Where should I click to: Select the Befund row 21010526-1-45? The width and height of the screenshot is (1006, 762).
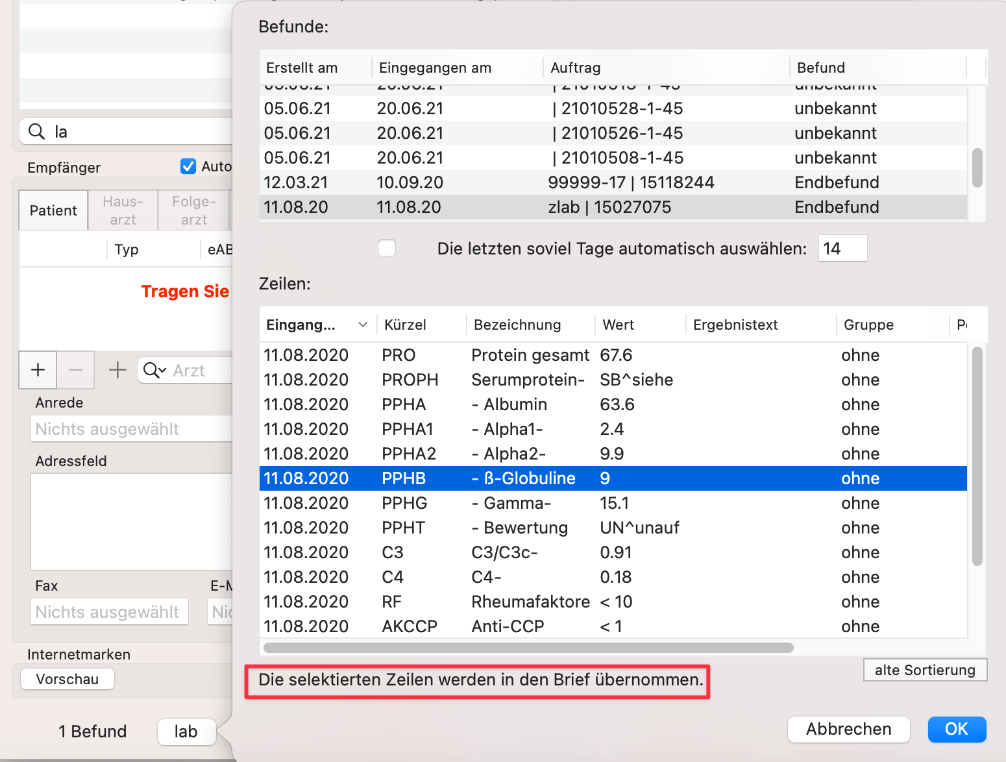click(x=613, y=133)
